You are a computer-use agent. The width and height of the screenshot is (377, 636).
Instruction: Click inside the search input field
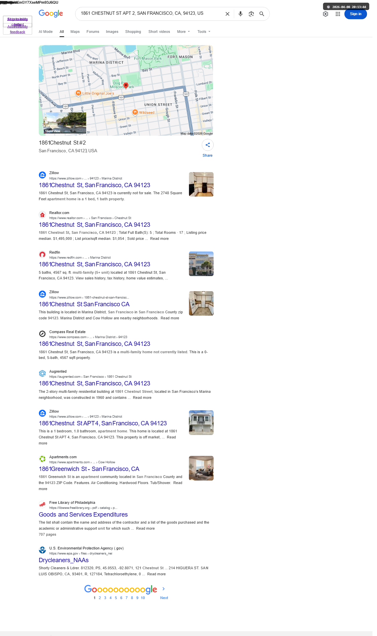tap(151, 13)
